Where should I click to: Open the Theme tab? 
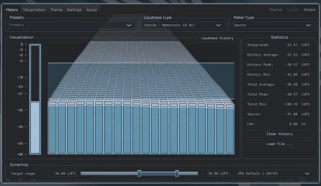[56, 10]
